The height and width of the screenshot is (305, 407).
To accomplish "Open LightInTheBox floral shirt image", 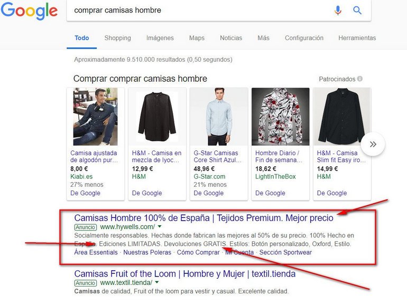I will pyautogui.click(x=280, y=117).
